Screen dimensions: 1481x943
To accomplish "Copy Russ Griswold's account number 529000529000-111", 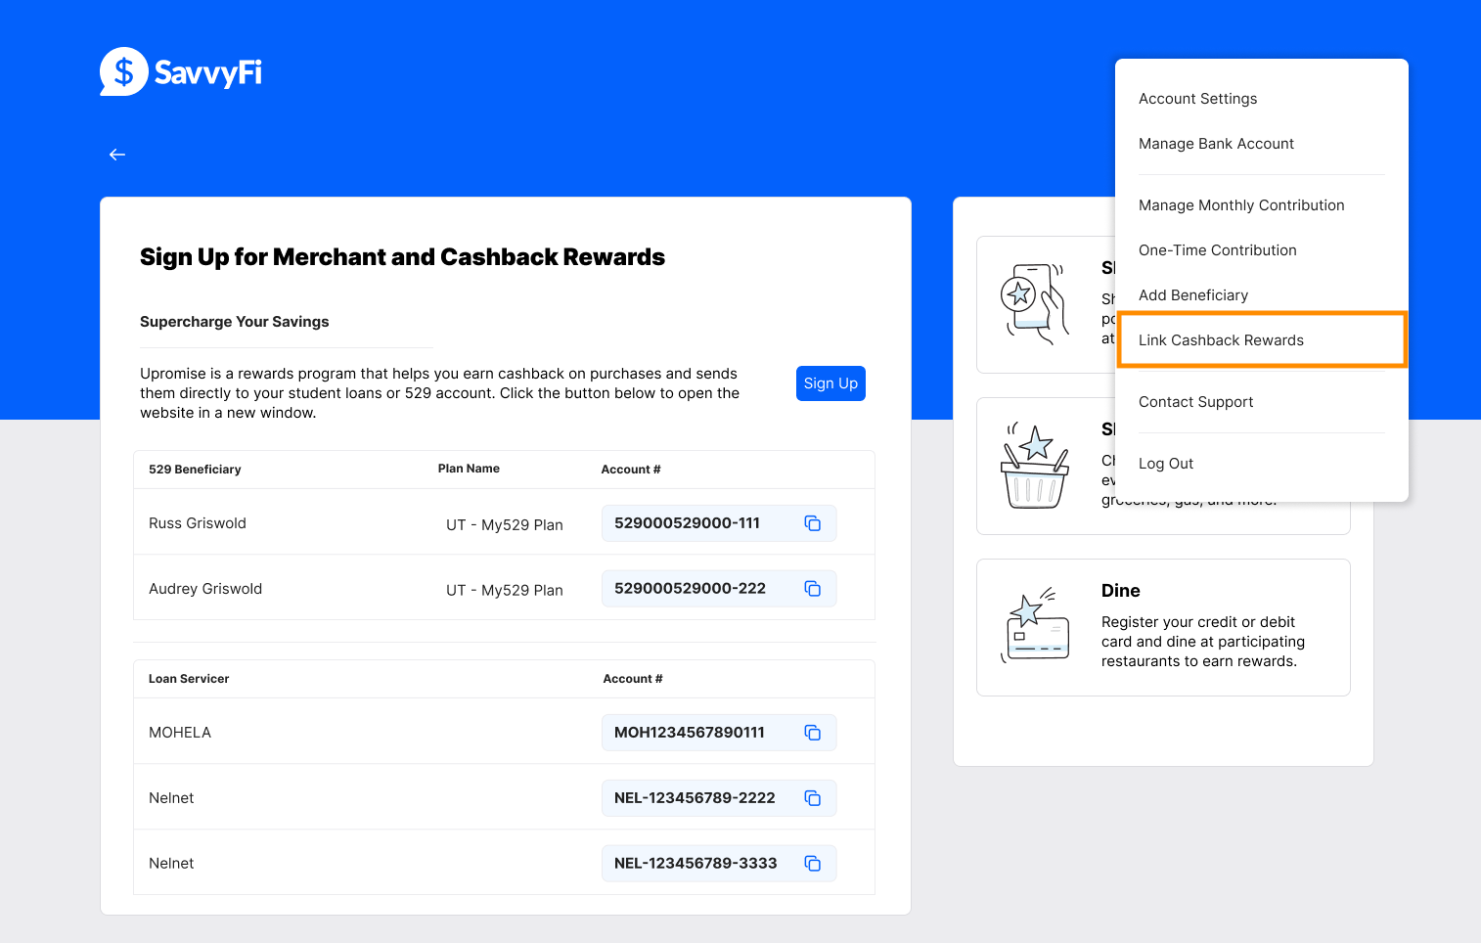I will tap(812, 523).
